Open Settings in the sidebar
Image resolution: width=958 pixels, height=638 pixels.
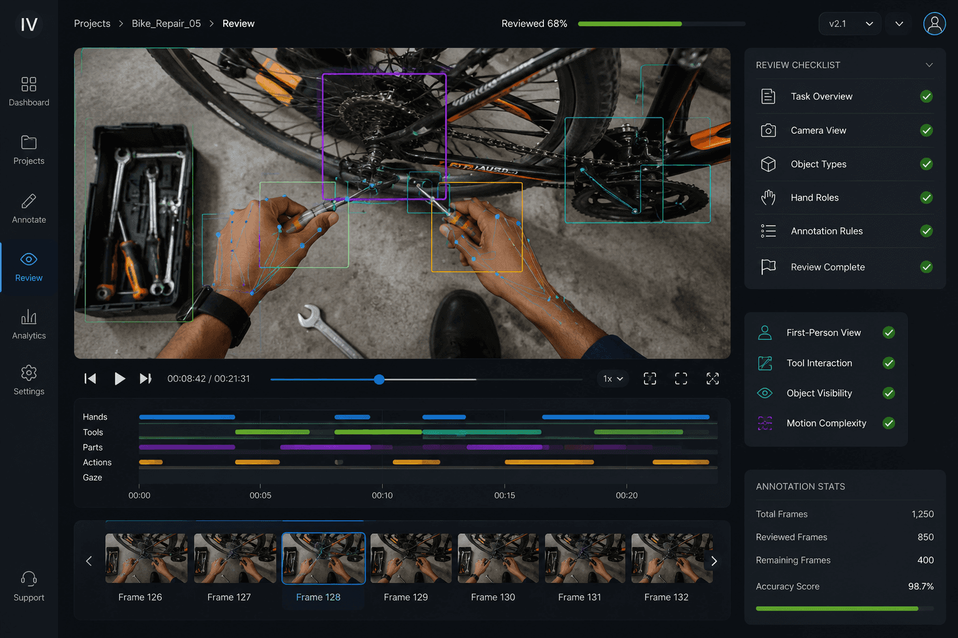pyautogui.click(x=29, y=381)
